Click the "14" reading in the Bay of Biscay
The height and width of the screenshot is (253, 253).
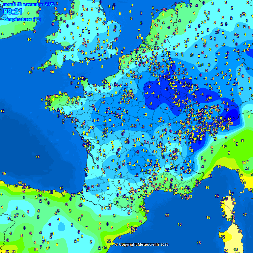(x=38, y=157)
